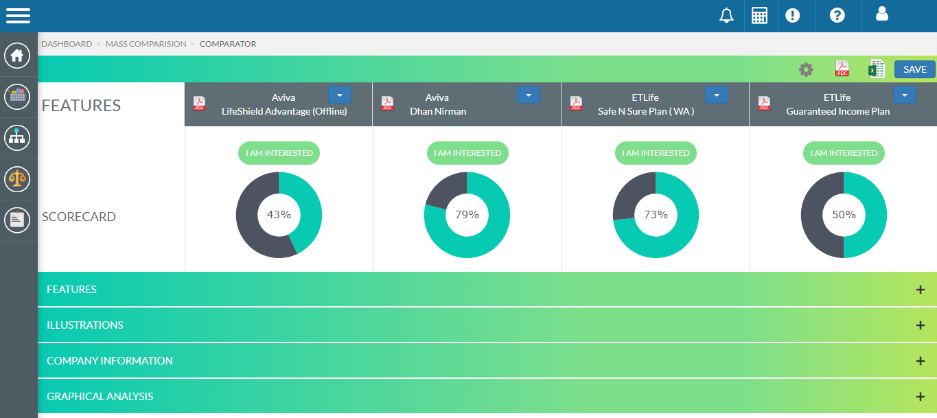
Task: Open PDF brochure for LifeShield Advantage
Action: pyautogui.click(x=199, y=104)
